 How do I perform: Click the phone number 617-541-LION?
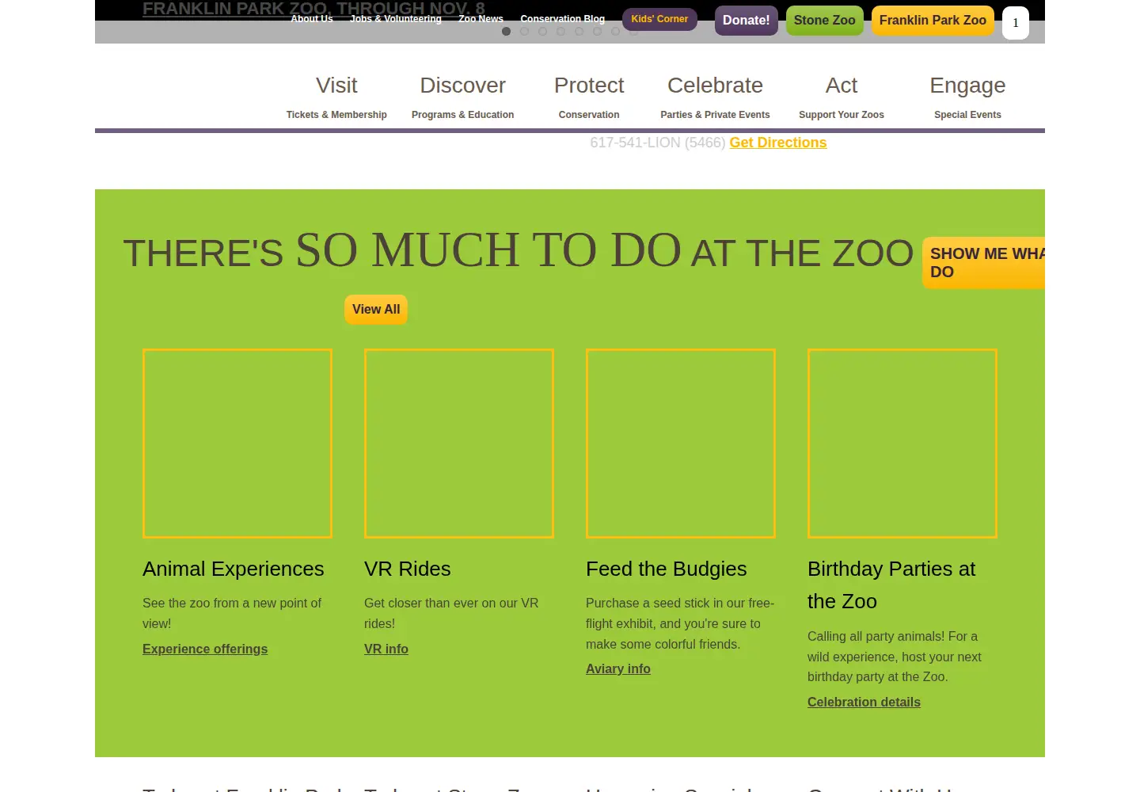tap(658, 143)
